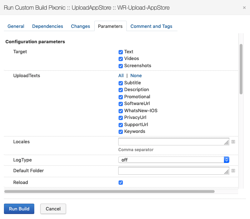Disable the Subtitle upload text
The height and width of the screenshot is (219, 250).
click(121, 83)
